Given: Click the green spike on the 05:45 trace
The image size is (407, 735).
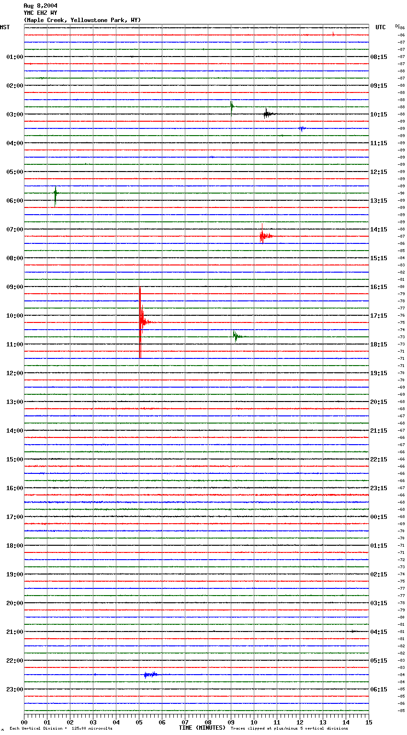Looking at the screenshot, I should pos(56,195).
